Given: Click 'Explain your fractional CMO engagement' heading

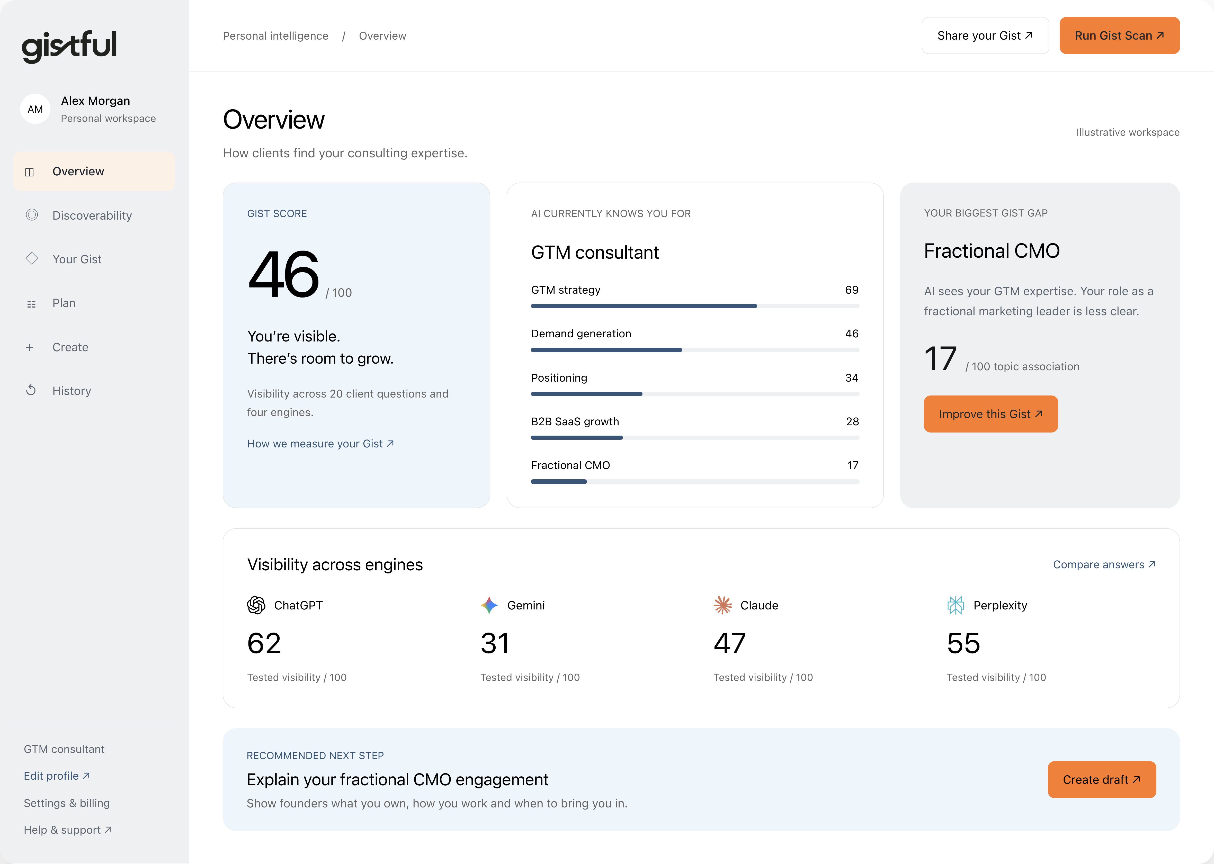Looking at the screenshot, I should [x=397, y=779].
